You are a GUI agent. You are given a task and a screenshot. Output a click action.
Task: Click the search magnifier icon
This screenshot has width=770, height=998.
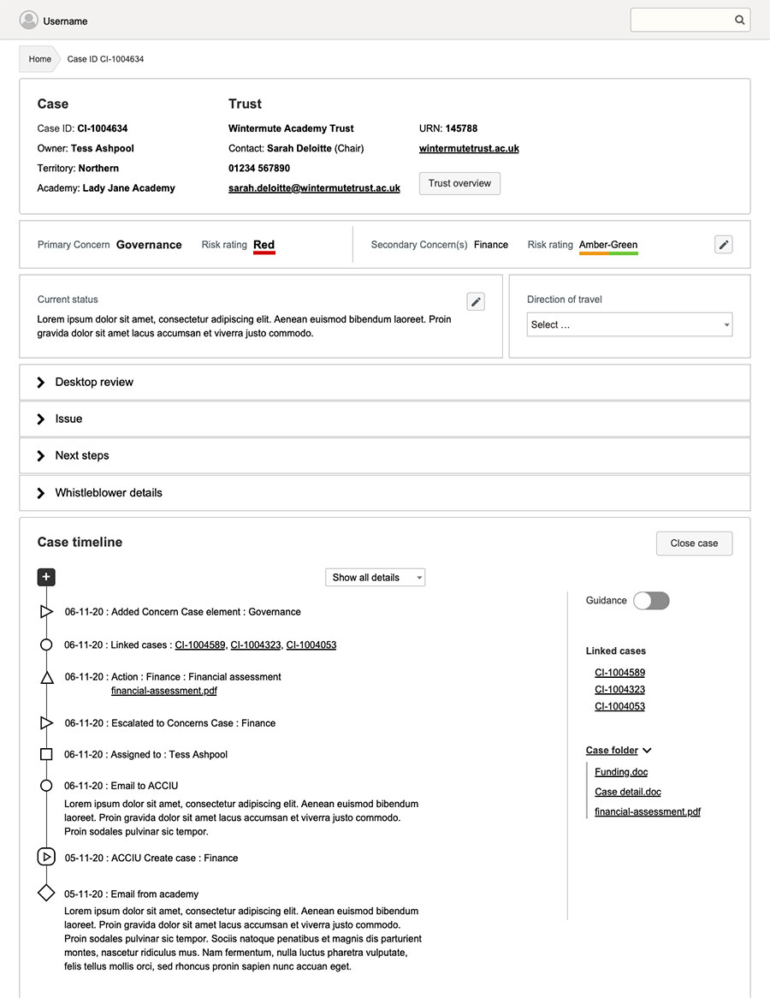(739, 20)
